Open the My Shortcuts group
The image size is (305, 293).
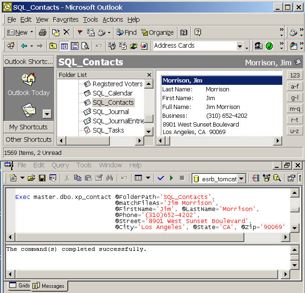point(29,127)
